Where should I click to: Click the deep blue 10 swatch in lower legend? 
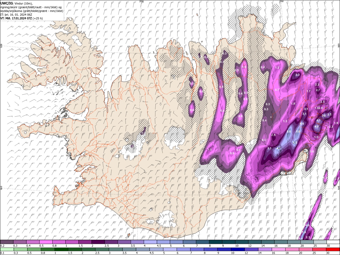[x=237, y=249]
